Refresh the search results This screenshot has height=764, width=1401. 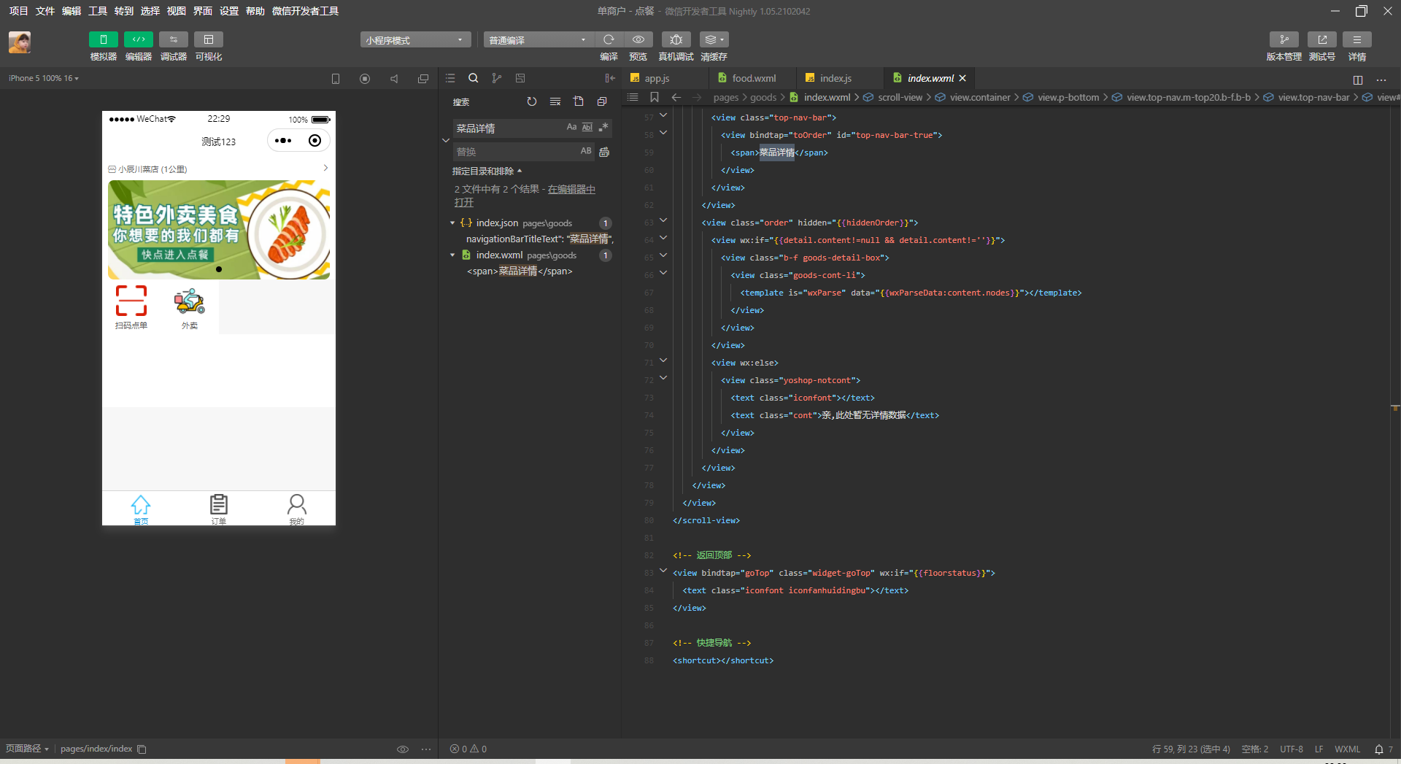532,101
